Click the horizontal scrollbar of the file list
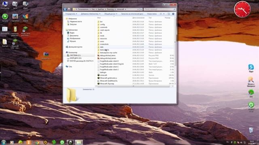The image size is (259, 145). [x=134, y=86]
